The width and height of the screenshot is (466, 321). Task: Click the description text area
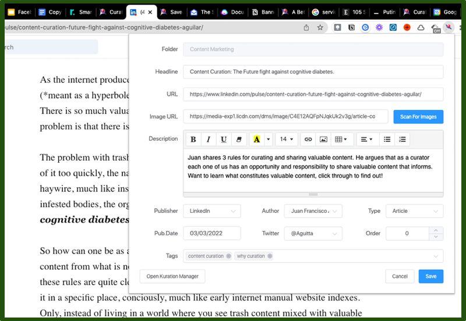click(313, 170)
